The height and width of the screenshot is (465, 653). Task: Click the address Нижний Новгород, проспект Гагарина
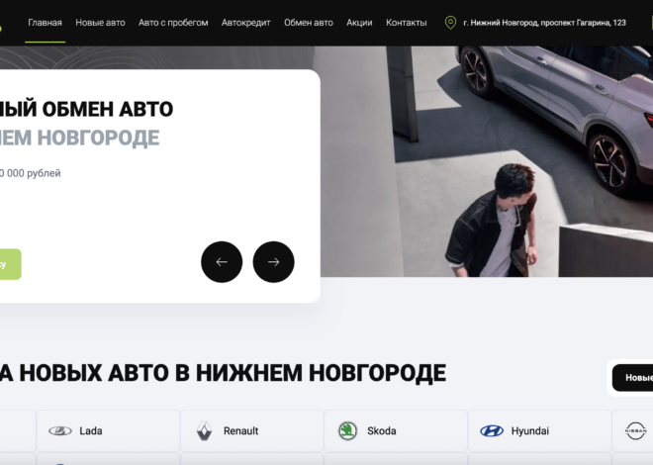[x=545, y=23]
